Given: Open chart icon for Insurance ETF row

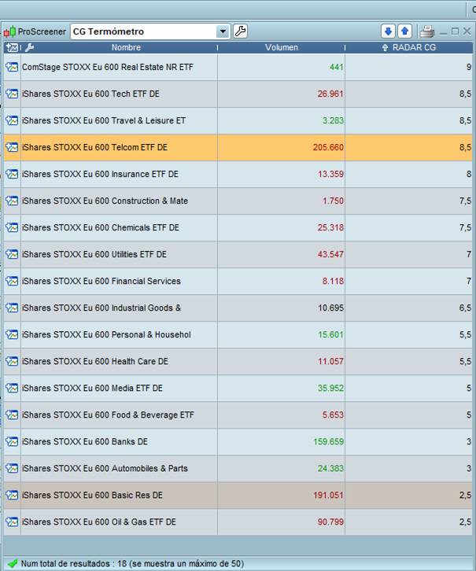Looking at the screenshot, I should coord(12,174).
